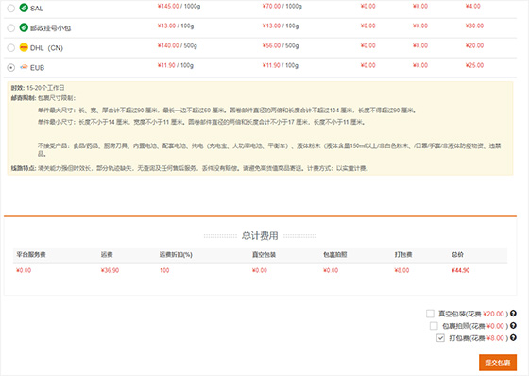This screenshot has width=529, height=376.
Task: Submit the parcel with 提交包裹 button
Action: 498,363
